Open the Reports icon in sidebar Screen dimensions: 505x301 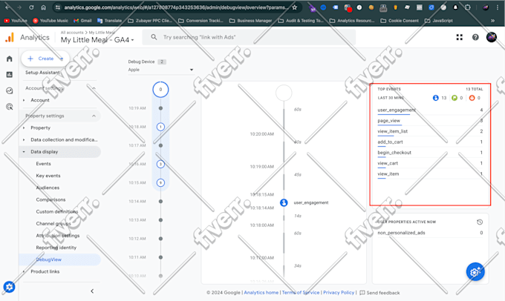pos(10,75)
